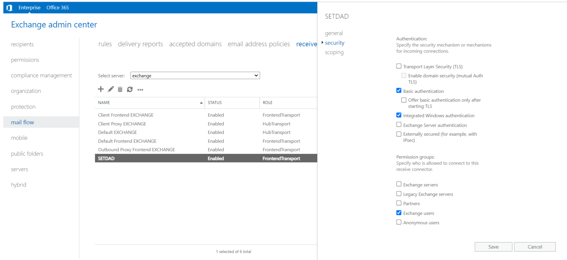Click the add new connector plus icon
This screenshot has height=260, width=567.
[101, 89]
